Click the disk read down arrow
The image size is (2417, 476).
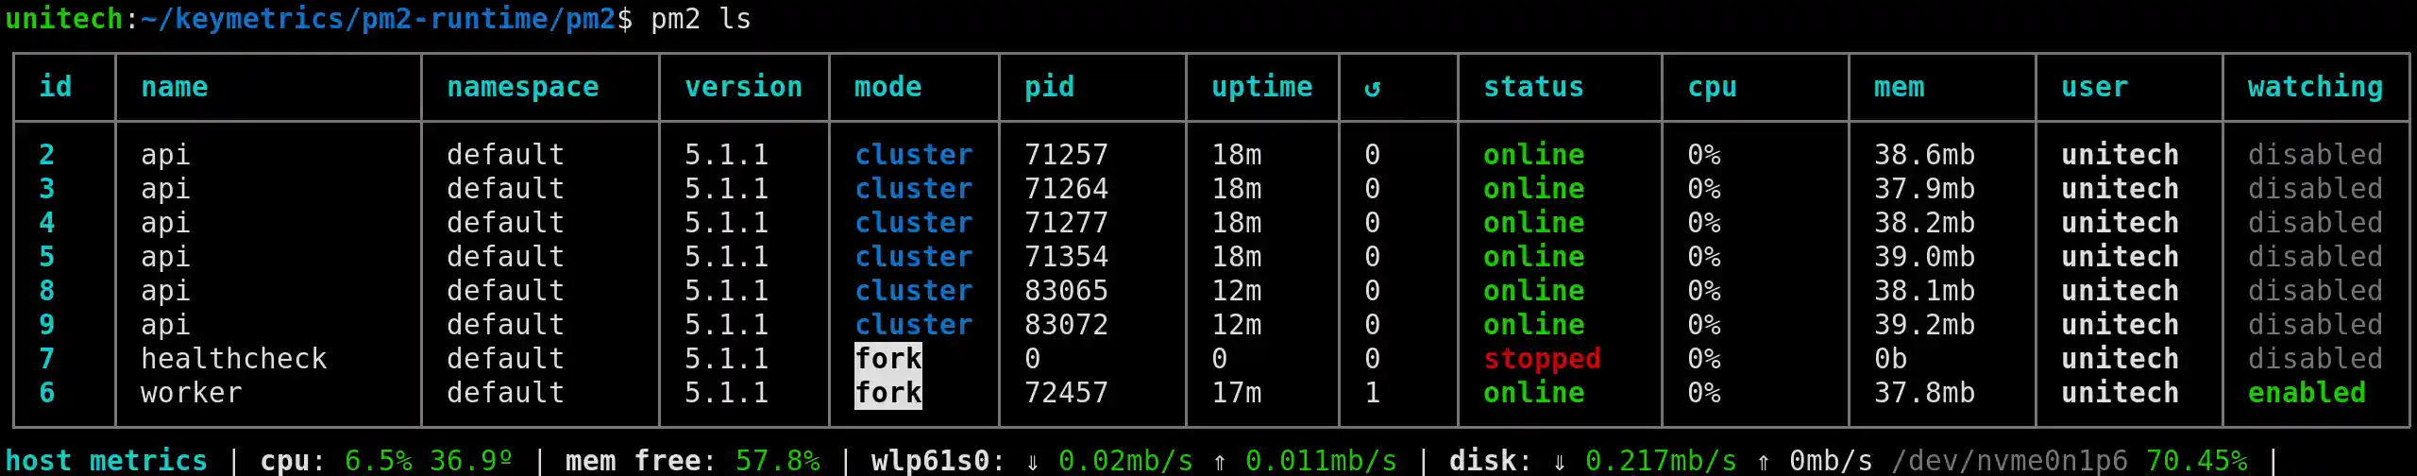pos(1559,462)
